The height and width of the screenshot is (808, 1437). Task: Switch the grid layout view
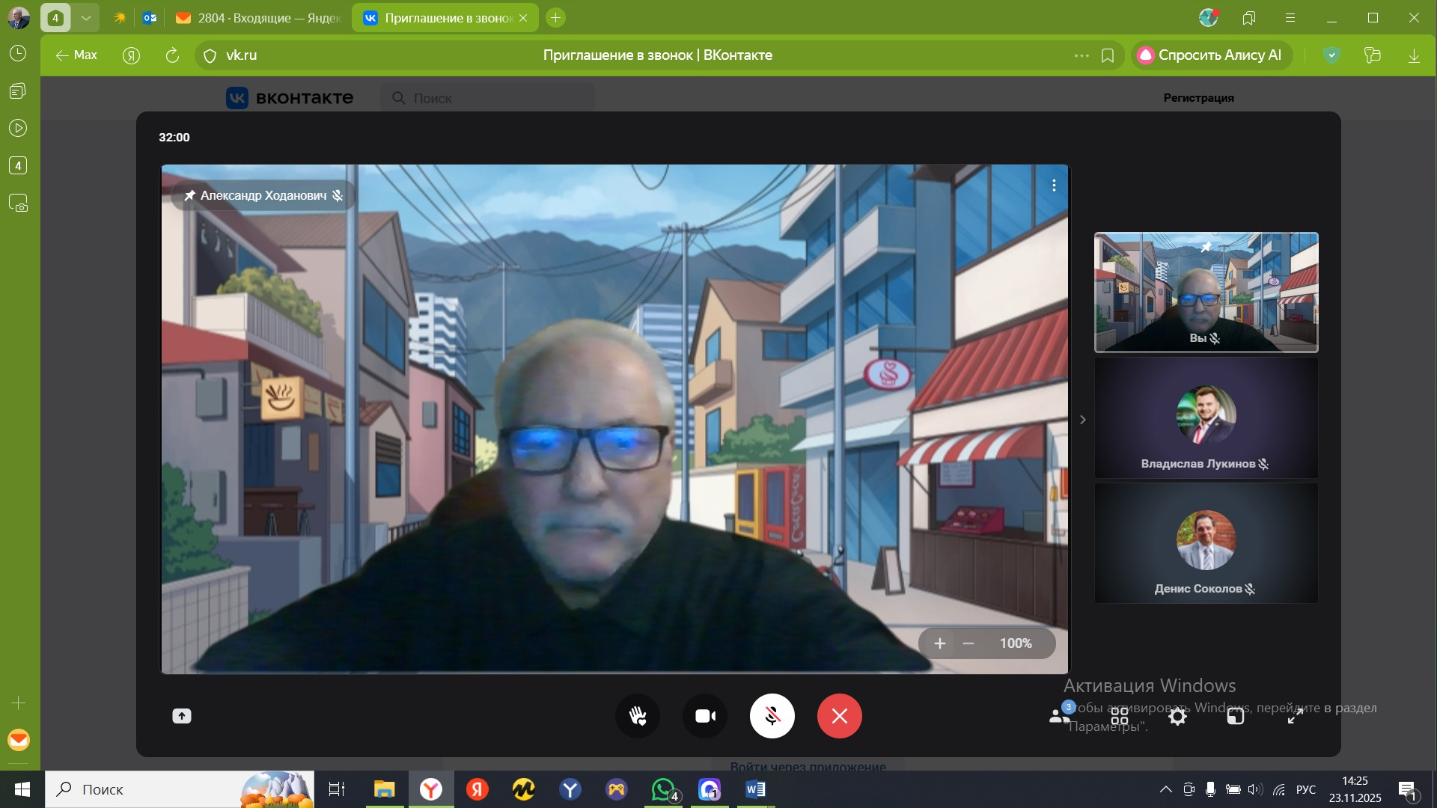(1119, 717)
